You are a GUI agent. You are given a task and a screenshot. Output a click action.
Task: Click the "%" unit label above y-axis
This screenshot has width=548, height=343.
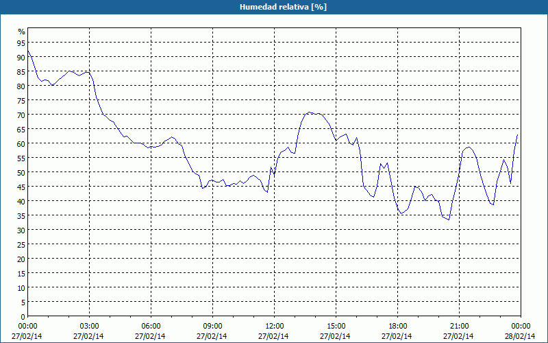pos(22,32)
